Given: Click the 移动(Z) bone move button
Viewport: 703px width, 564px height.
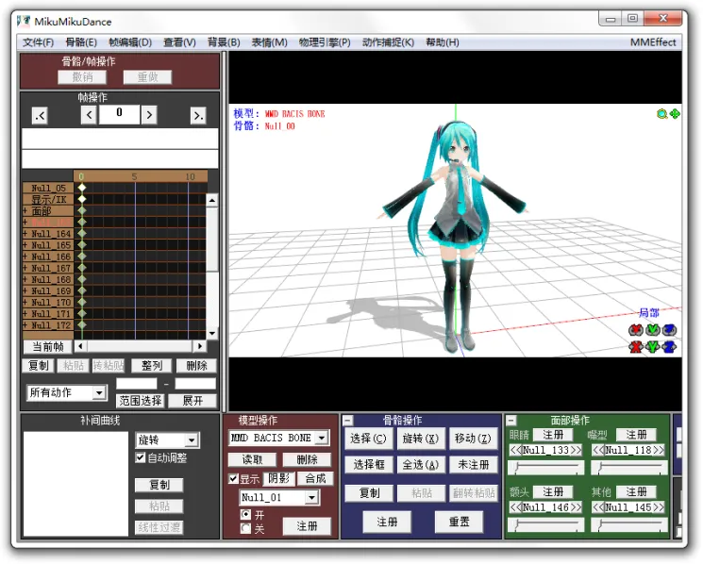Looking at the screenshot, I should [473, 439].
